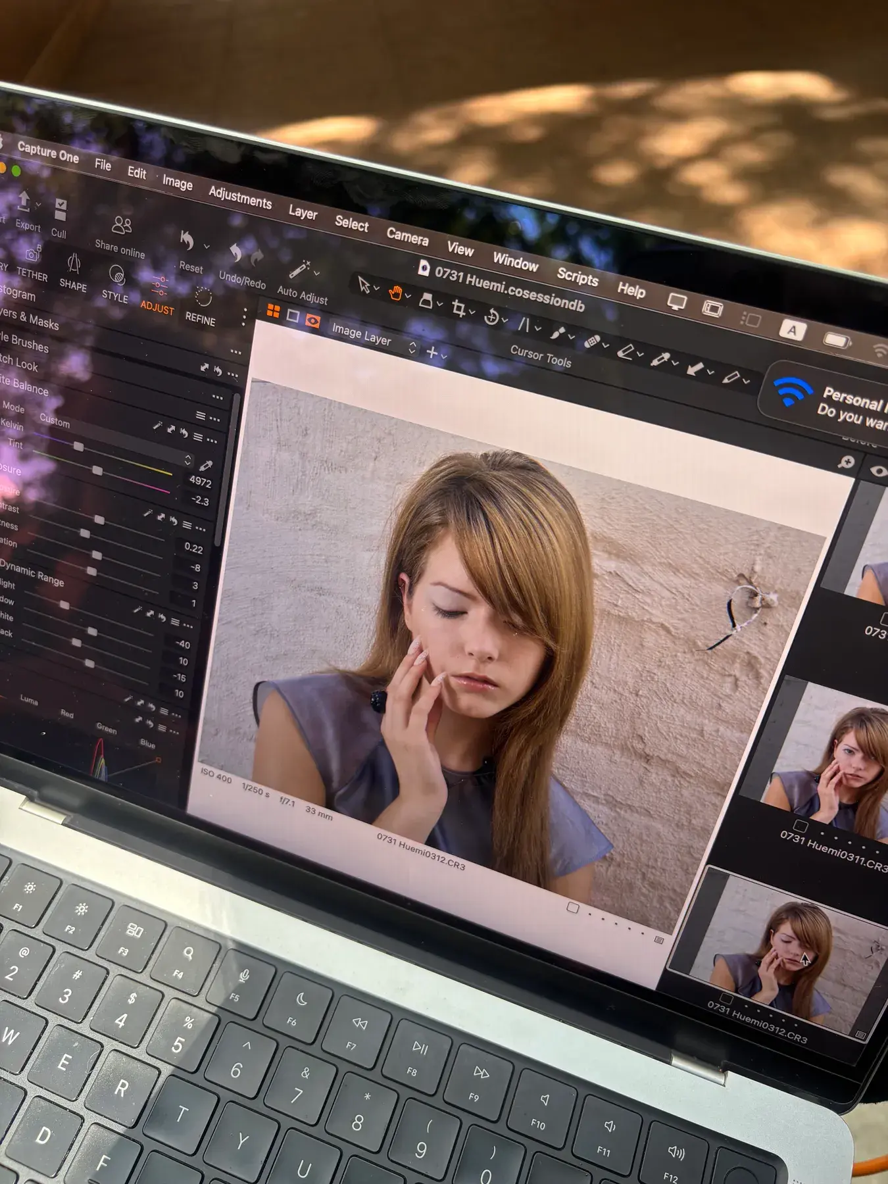Open the add layer plus dropdown

pyautogui.click(x=435, y=353)
